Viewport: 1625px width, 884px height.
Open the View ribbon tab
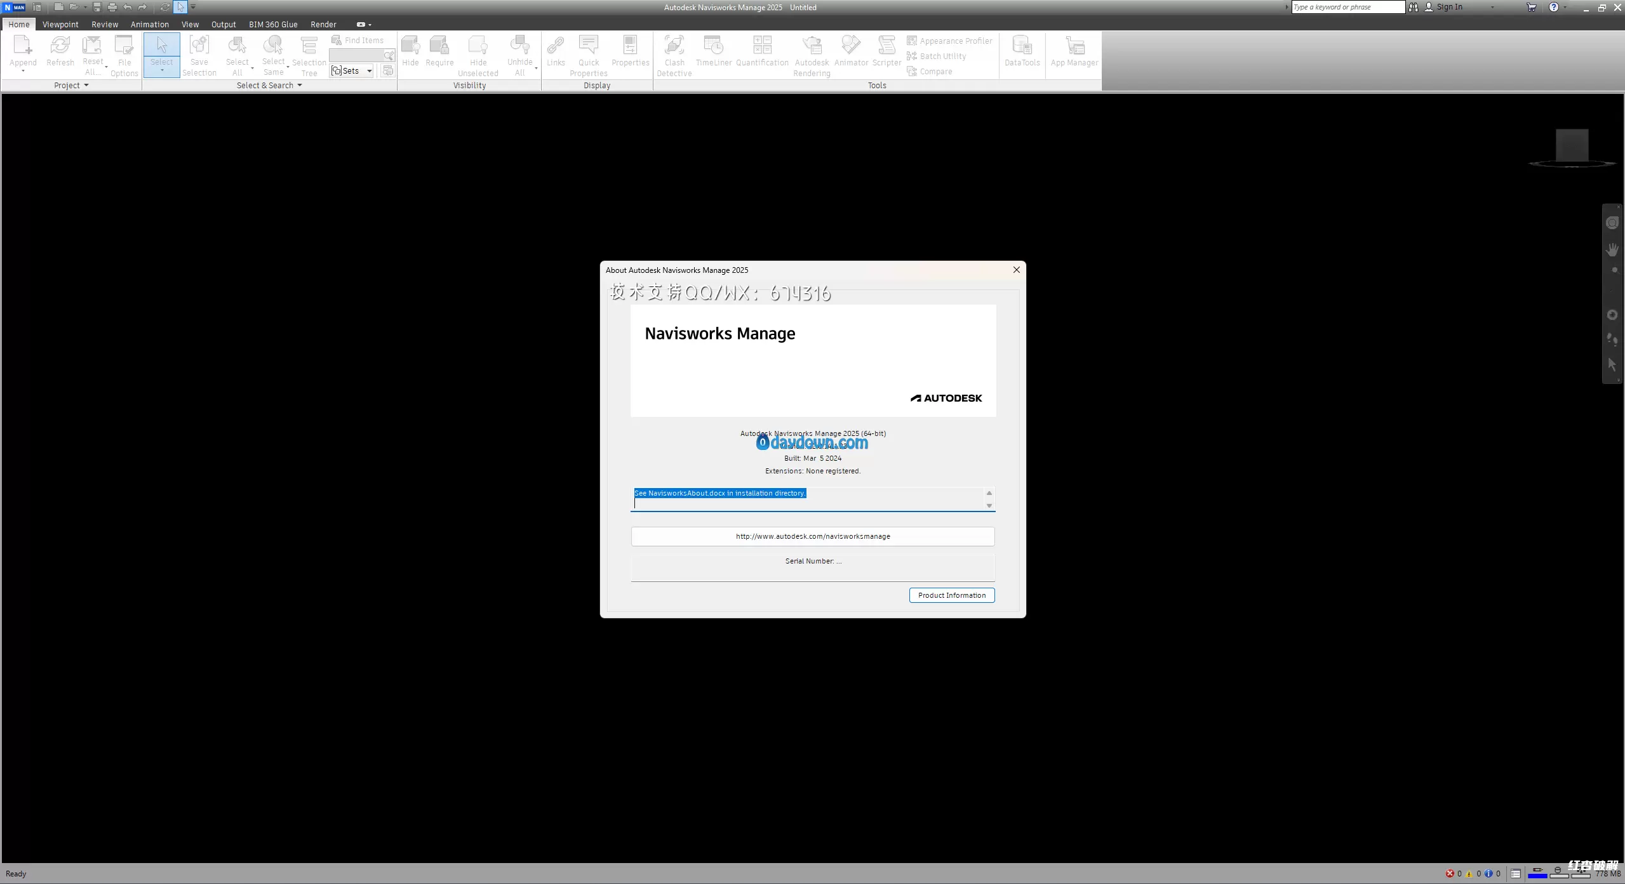(x=190, y=24)
